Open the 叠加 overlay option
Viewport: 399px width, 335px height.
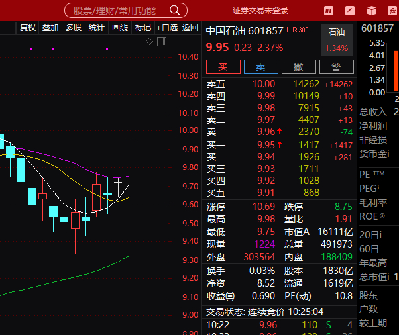click(50, 27)
